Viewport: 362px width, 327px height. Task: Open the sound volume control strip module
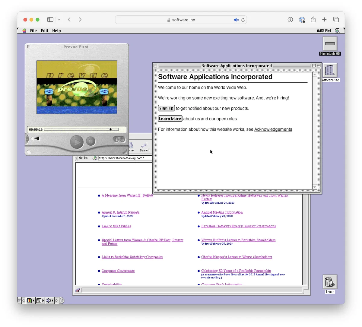tap(49, 300)
